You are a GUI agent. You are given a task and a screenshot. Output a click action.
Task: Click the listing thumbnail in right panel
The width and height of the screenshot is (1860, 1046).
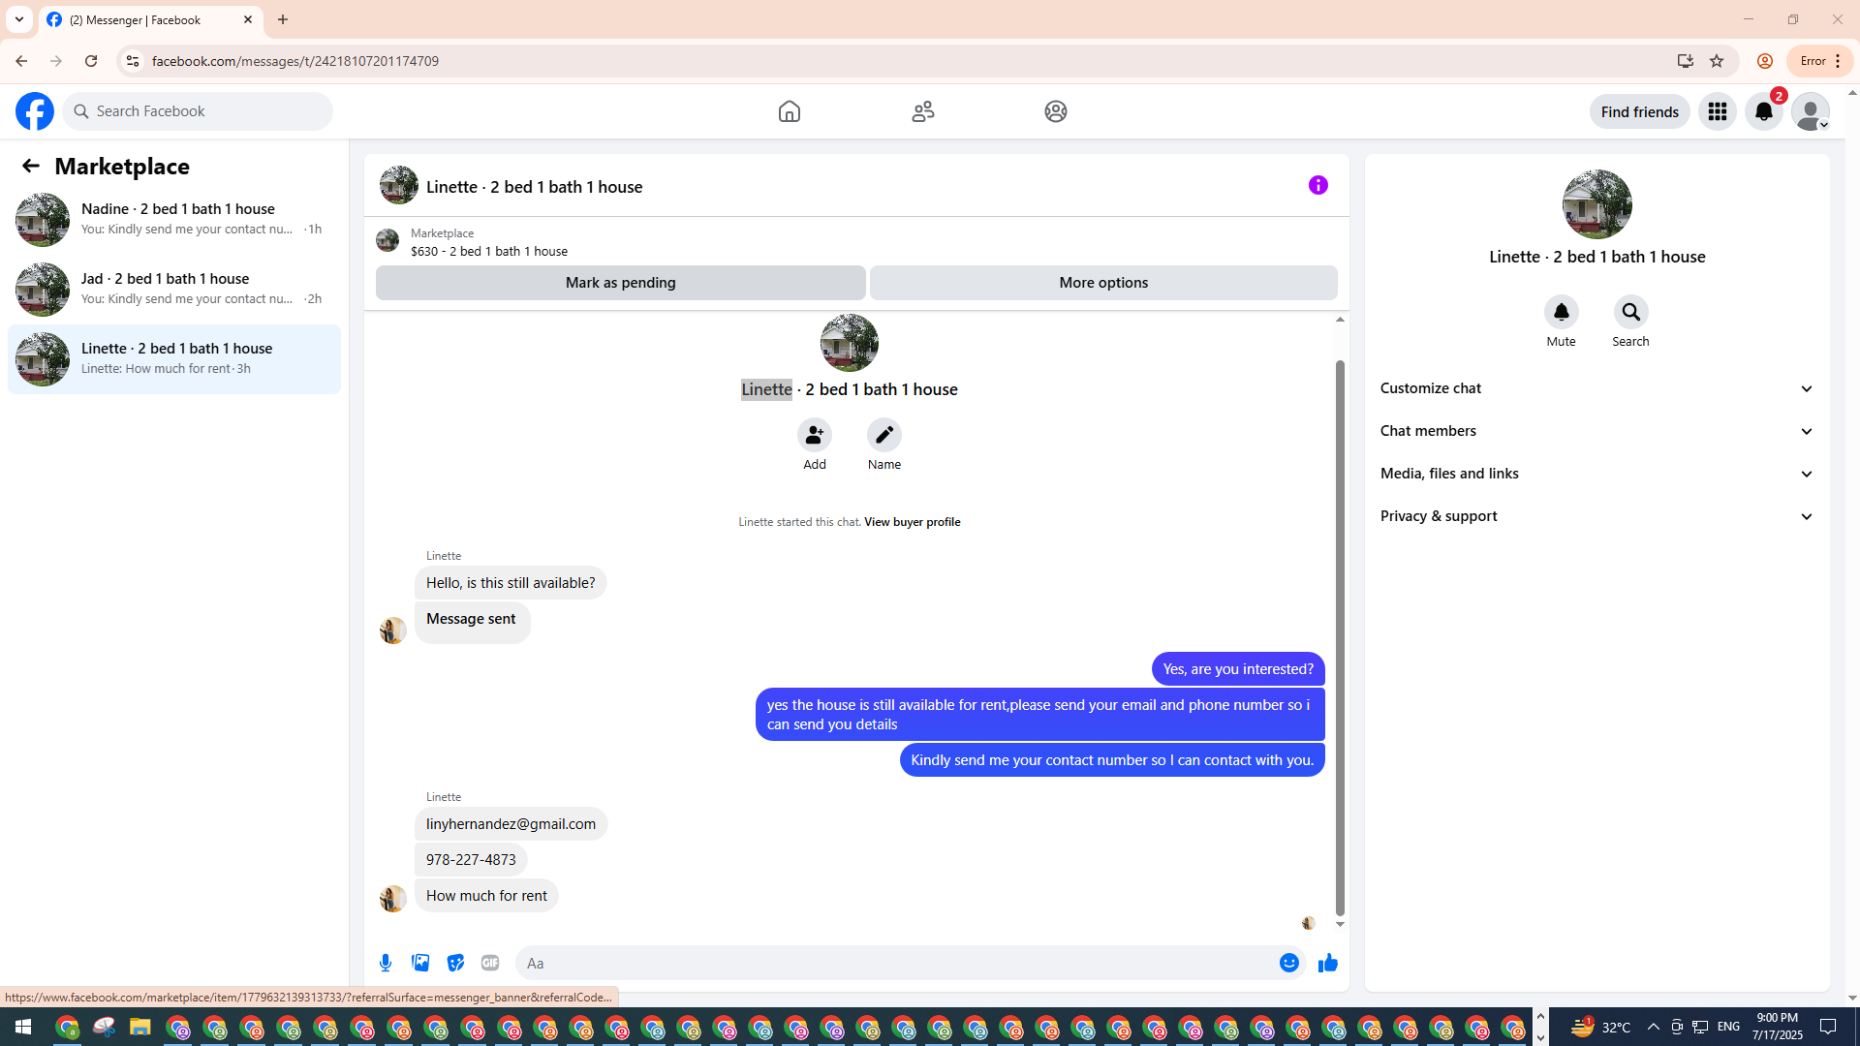click(x=1596, y=204)
